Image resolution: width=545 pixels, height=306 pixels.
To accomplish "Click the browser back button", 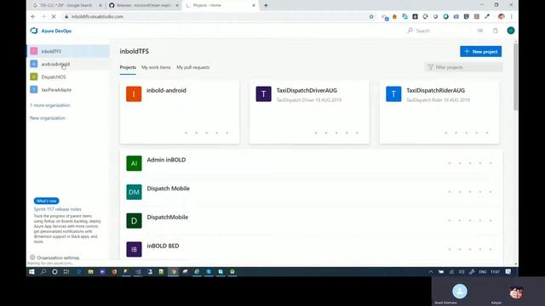I will (33, 16).
